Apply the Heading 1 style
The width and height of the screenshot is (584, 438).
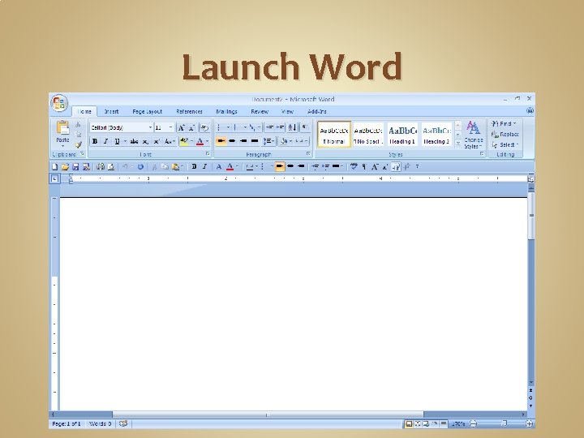coord(402,135)
